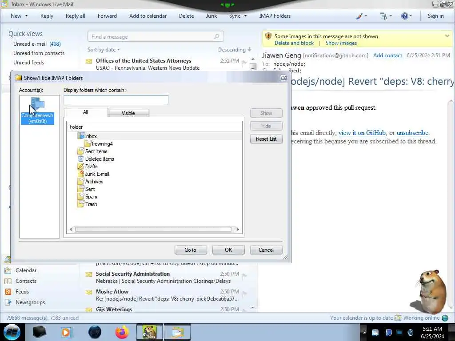The height and width of the screenshot is (341, 455).
Task: Open the Social Security Administration message
Action: point(167,278)
